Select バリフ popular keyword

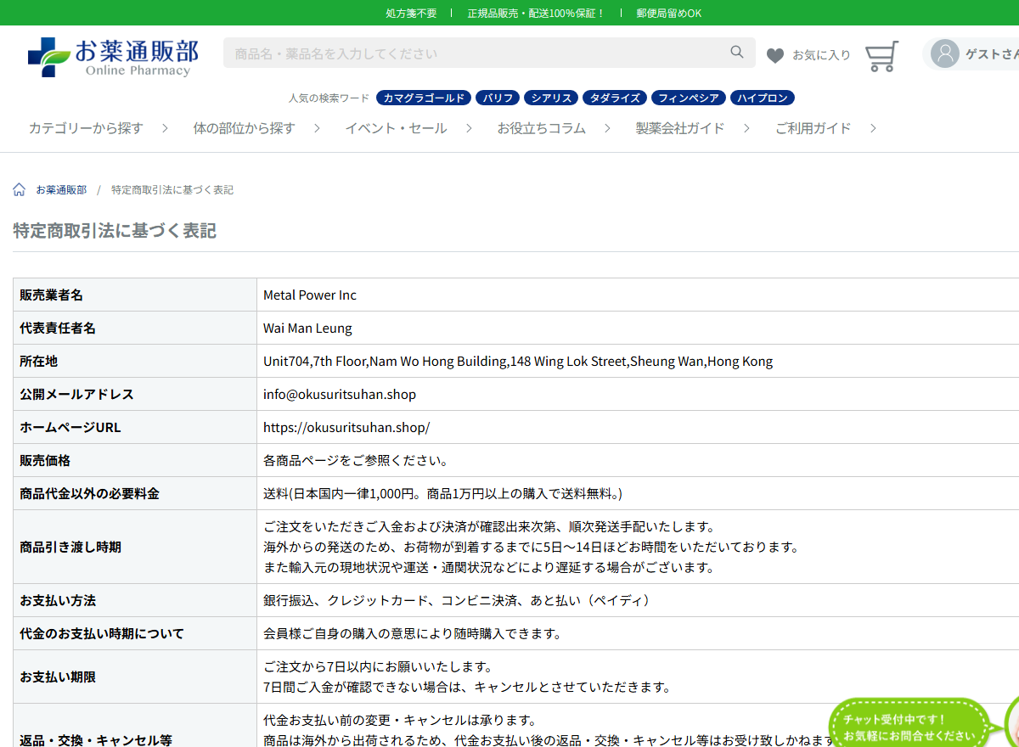pyautogui.click(x=498, y=98)
